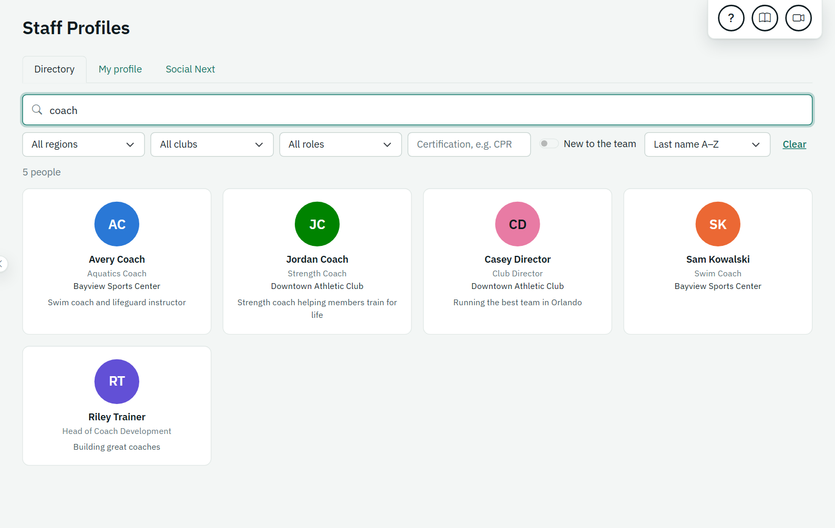Screen dimensions: 835x528
Task: Click Strength coach helping members train text
Action: click(x=317, y=309)
